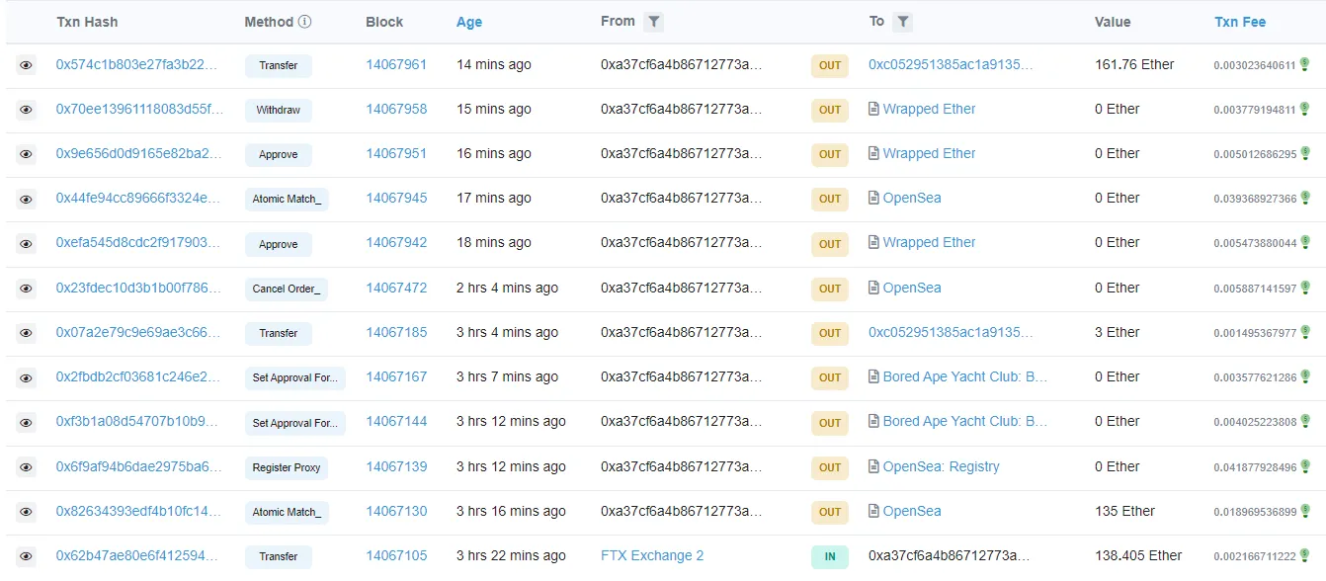Click lightbulb icon next to fee 0.041877928496
1326x581 pixels.
pyautogui.click(x=1304, y=466)
